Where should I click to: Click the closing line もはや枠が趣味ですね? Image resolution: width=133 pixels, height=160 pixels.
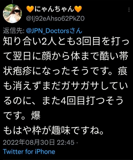[x=53, y=131]
